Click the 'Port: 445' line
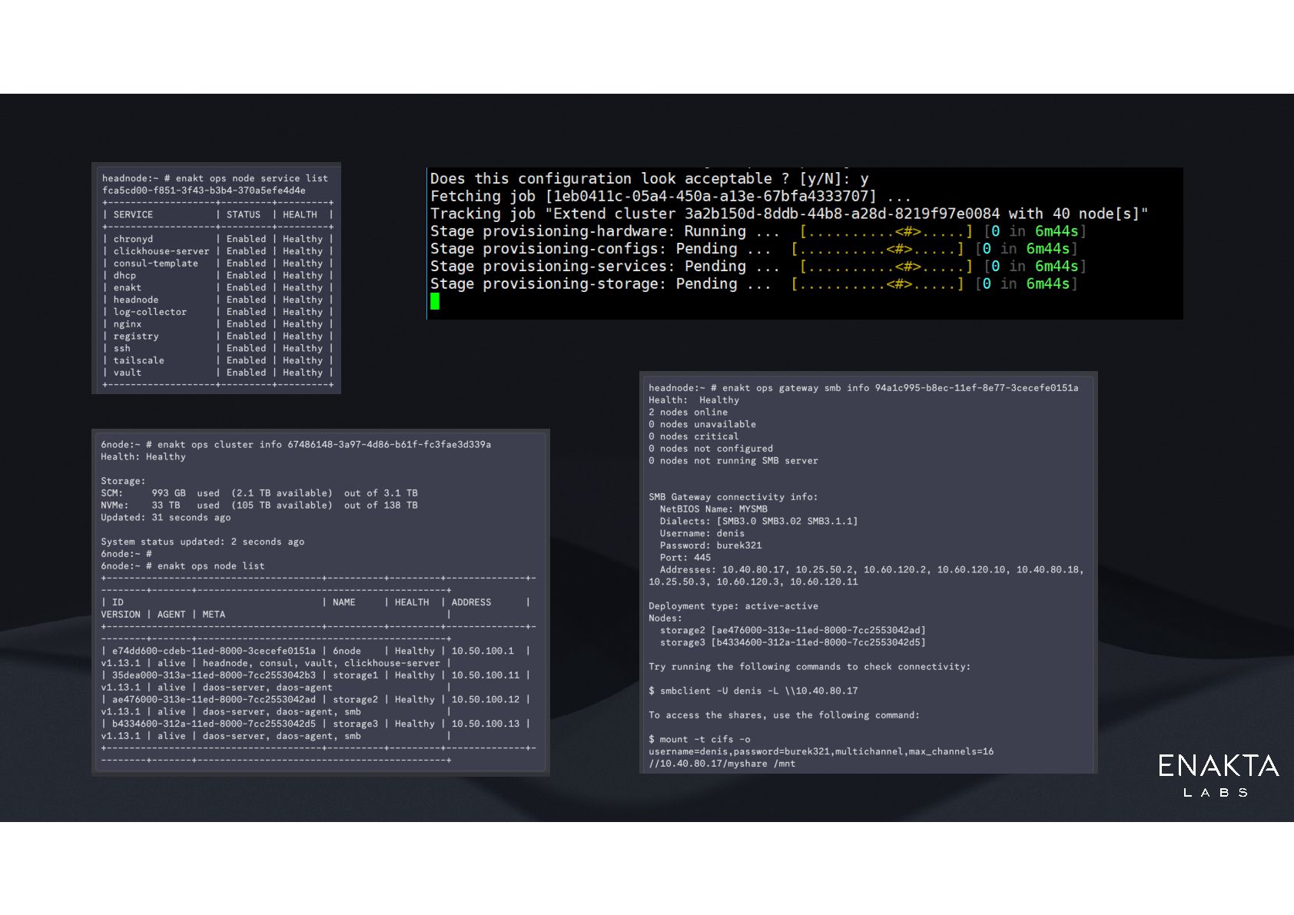The image size is (1294, 915). [685, 558]
